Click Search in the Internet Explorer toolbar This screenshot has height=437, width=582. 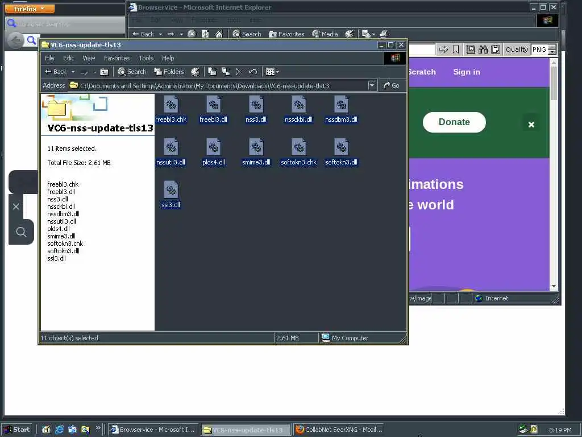(247, 34)
